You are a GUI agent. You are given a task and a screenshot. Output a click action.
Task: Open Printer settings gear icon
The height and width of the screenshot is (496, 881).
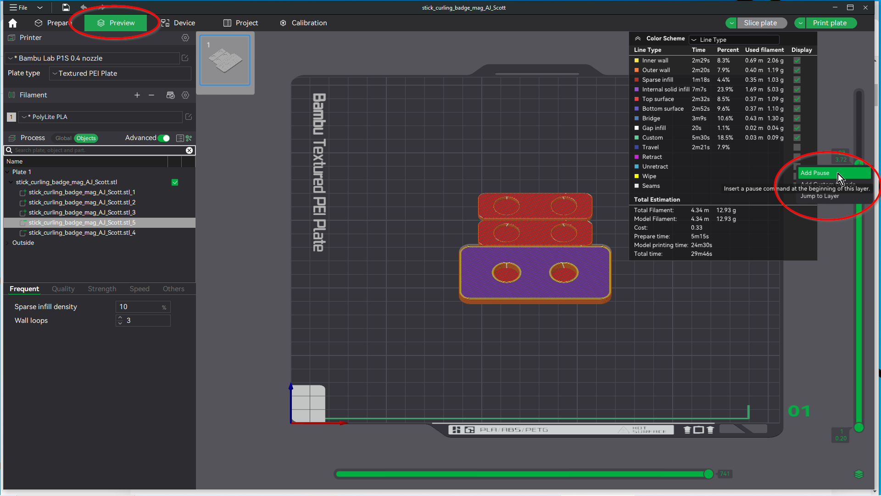[185, 38]
